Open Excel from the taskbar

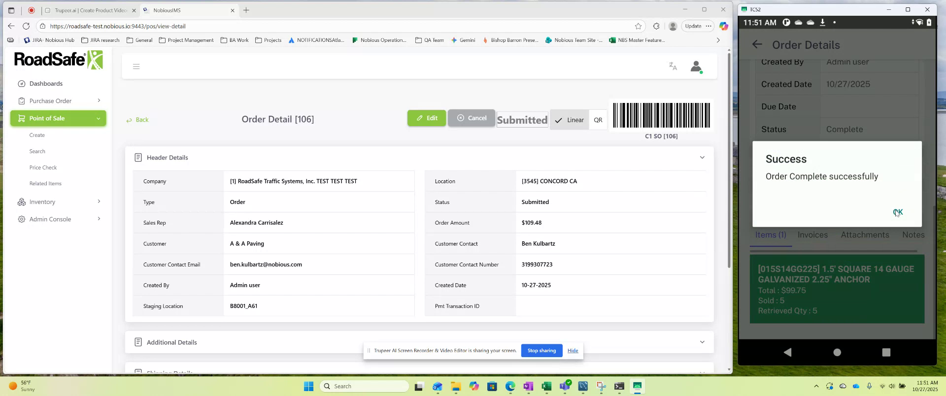pyautogui.click(x=546, y=386)
